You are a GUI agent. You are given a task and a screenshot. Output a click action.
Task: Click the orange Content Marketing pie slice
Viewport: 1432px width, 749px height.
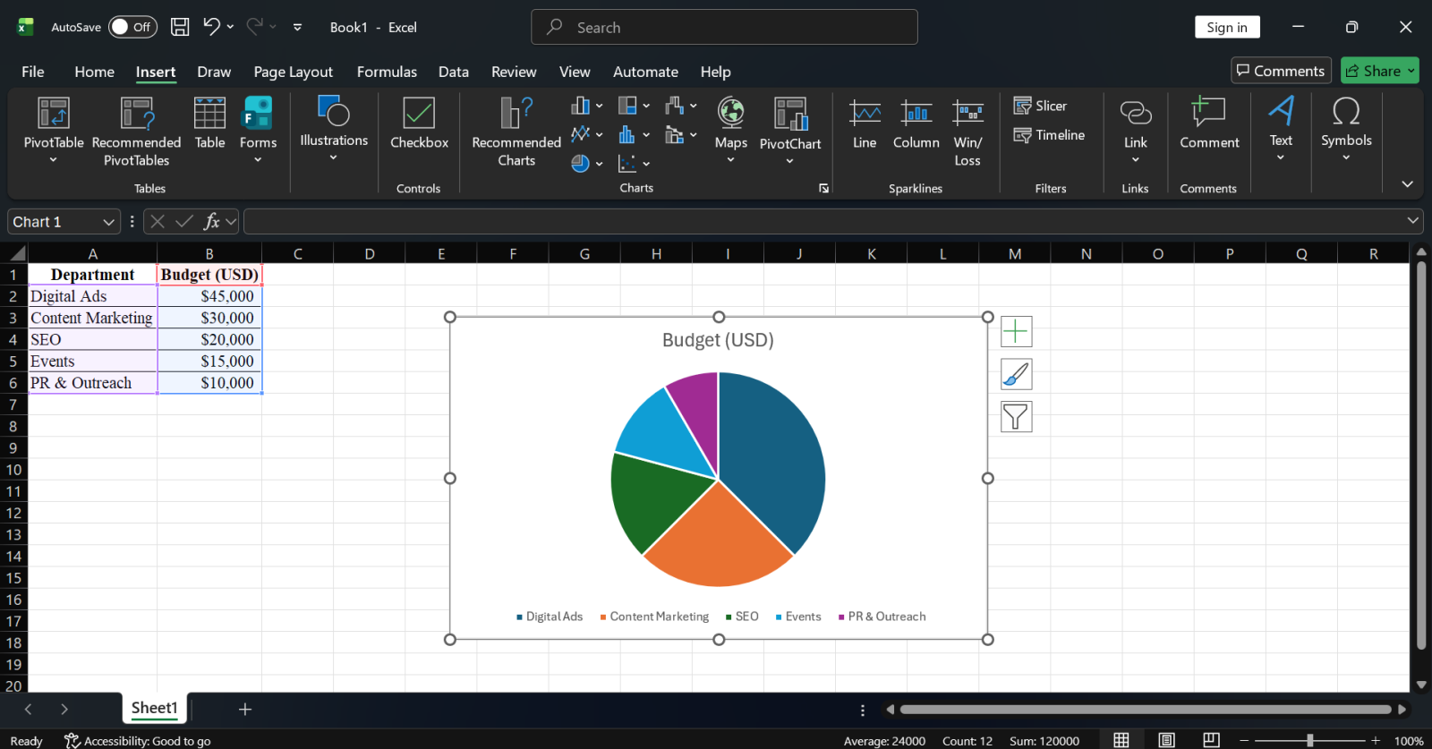click(718, 541)
